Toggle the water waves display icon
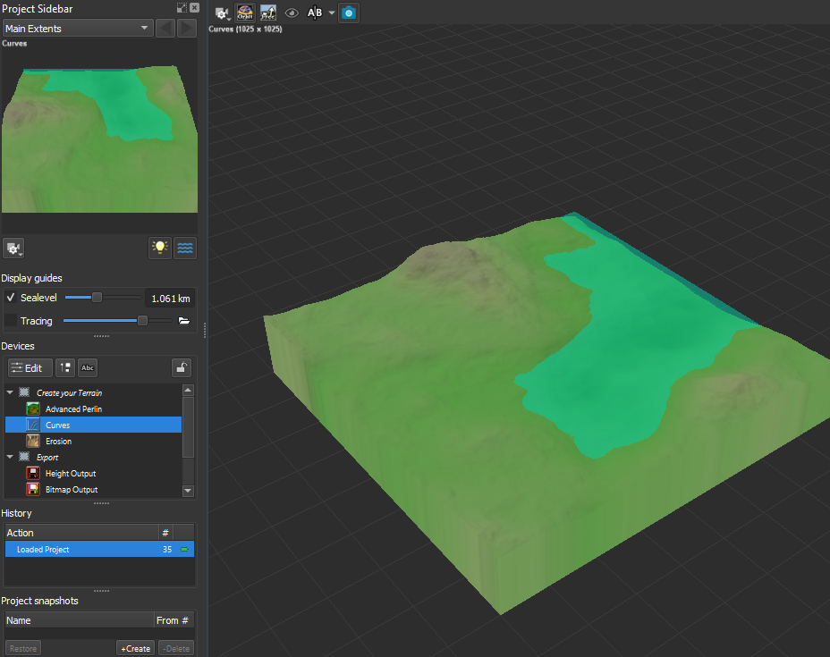The image size is (830, 657). [x=185, y=248]
